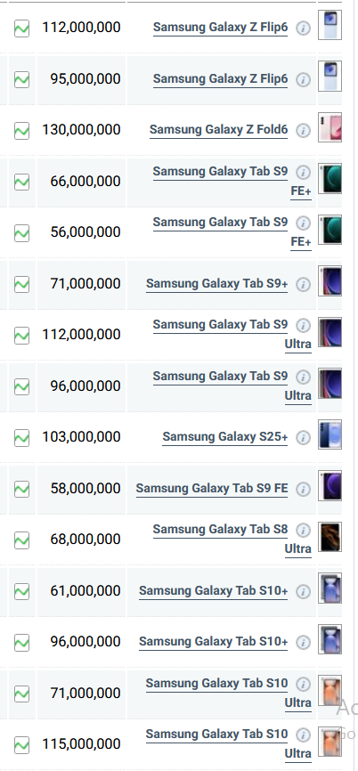Open Samsung Galaxy Tab S9+ link

click(x=216, y=284)
